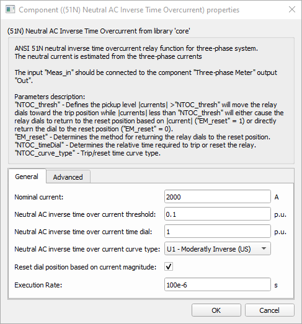Click the 'Execution Rate:' label
The width and height of the screenshot is (302, 324).
(x=38, y=285)
